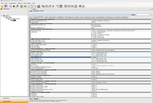Click the green PC-to-chip transfer icon

point(43,6)
